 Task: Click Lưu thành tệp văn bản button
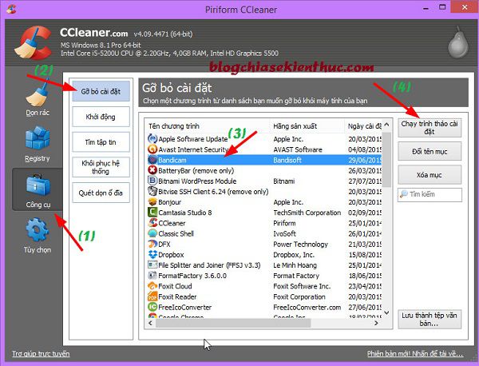430,319
